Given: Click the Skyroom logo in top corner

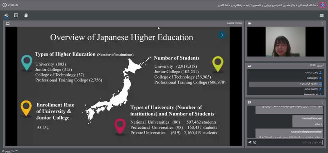Looking at the screenshot, I should coord(322,5).
